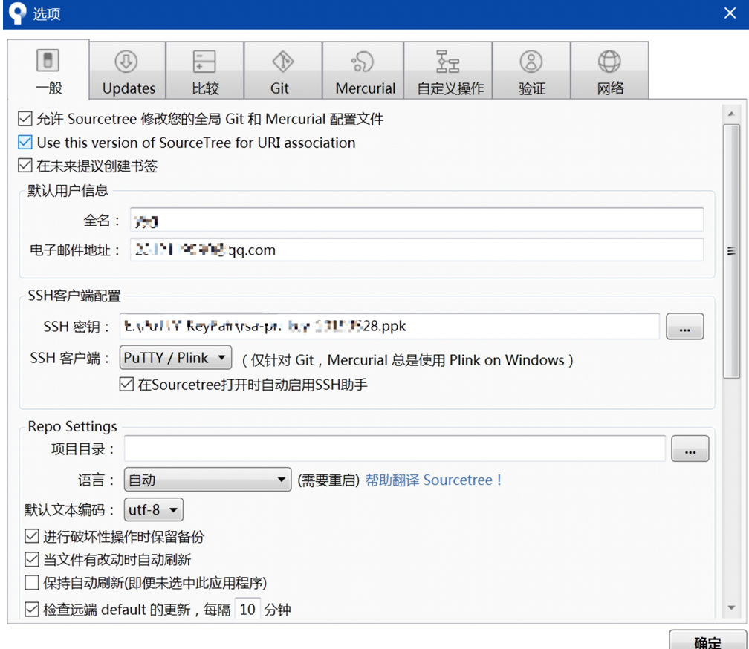
Task: Open the 语言 自动 language dropdown
Action: (x=207, y=480)
